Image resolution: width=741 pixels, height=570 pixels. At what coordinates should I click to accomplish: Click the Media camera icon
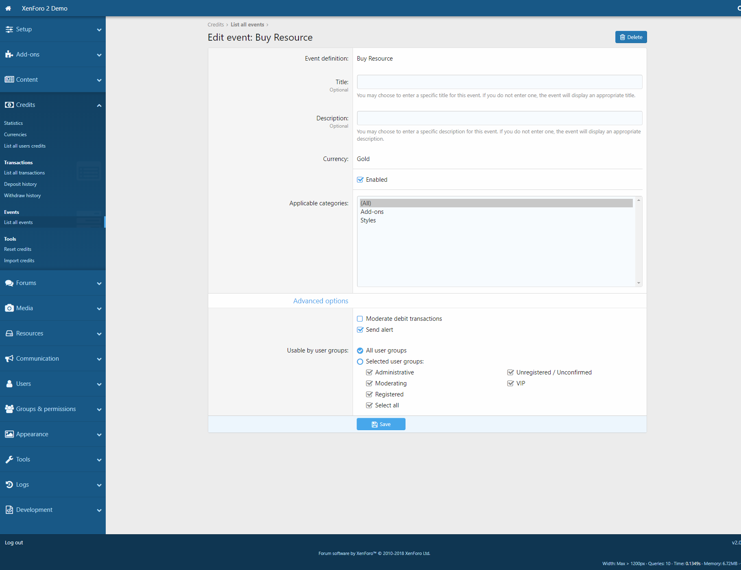[x=9, y=308]
